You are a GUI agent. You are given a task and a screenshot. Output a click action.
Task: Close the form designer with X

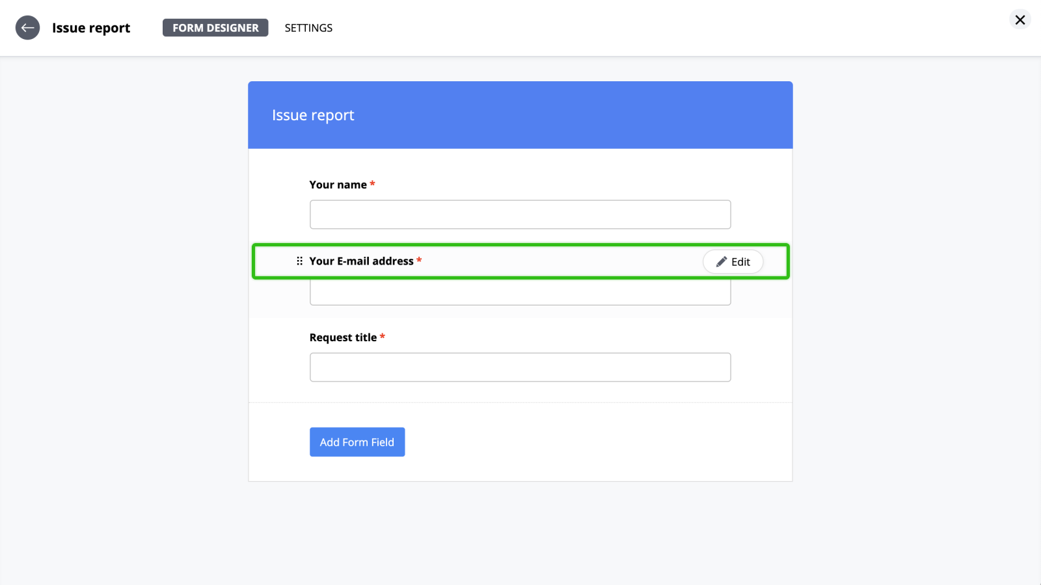(1020, 20)
